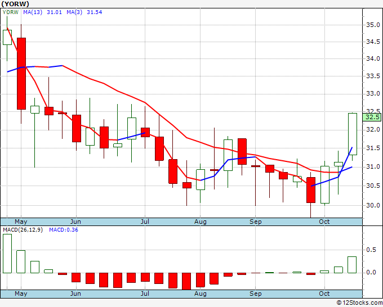Click the latest green MACD histogram bar
This screenshot has width=383, height=307.
[x=352, y=265]
